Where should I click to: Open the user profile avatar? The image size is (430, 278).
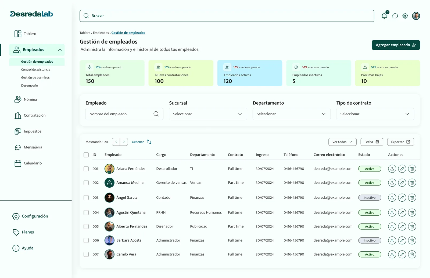pos(416,16)
